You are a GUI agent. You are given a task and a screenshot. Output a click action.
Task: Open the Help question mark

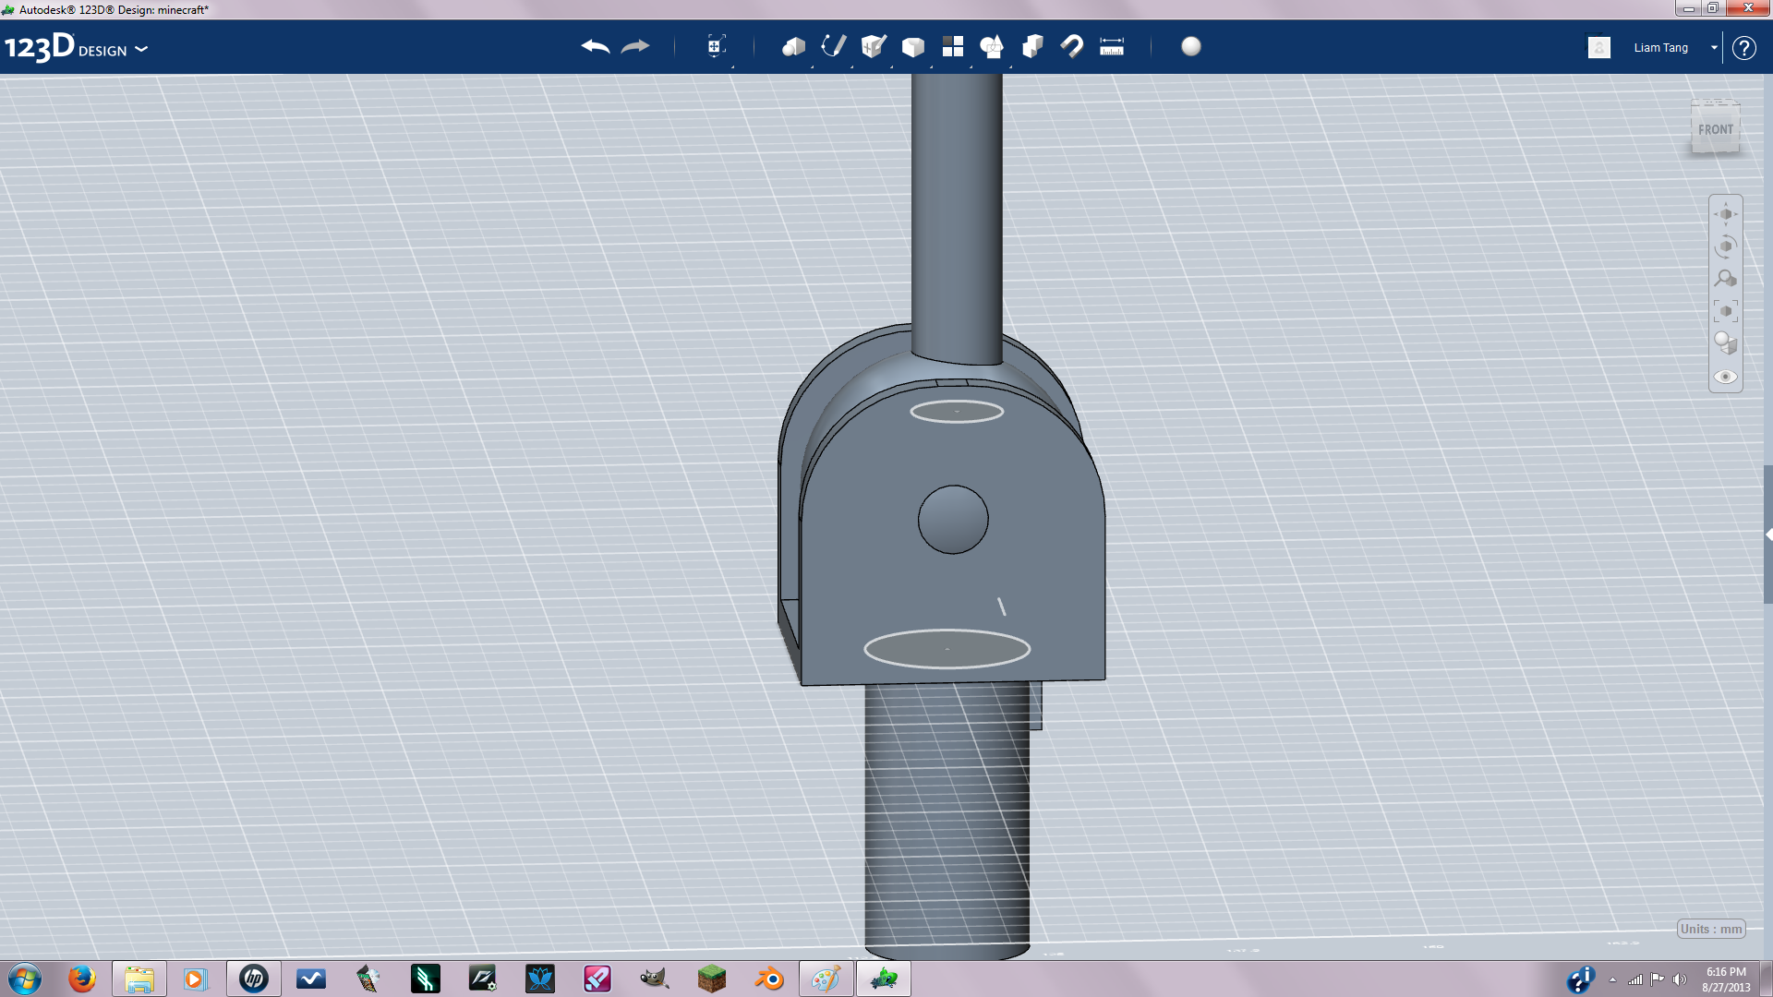point(1743,47)
